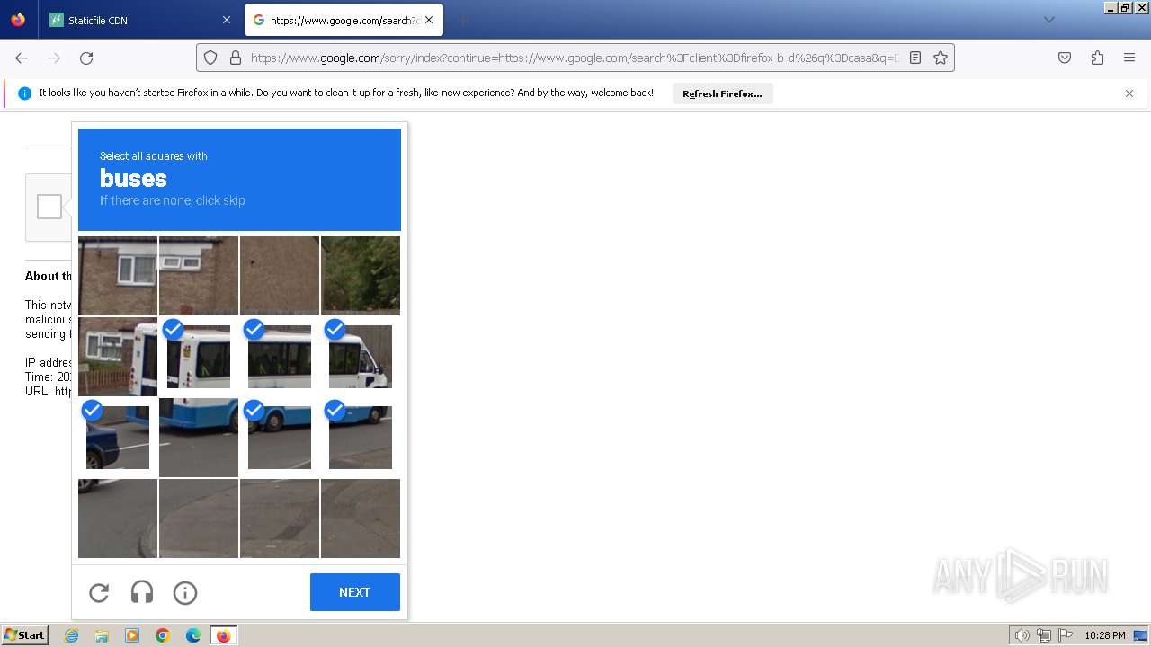
Task: Close the Staticfile CDN tab
Action: click(x=227, y=20)
